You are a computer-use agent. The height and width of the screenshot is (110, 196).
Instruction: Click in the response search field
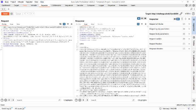click(112, 100)
